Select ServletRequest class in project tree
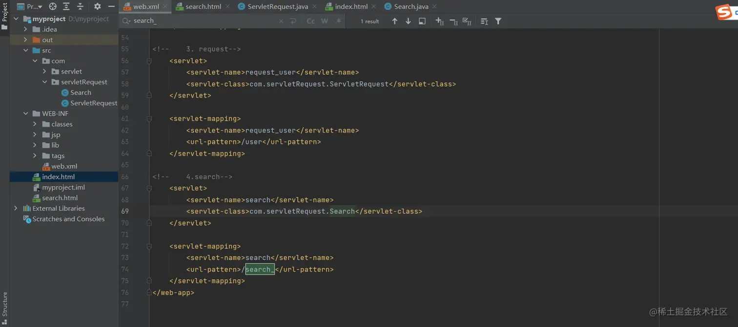This screenshot has width=738, height=327. click(x=89, y=103)
